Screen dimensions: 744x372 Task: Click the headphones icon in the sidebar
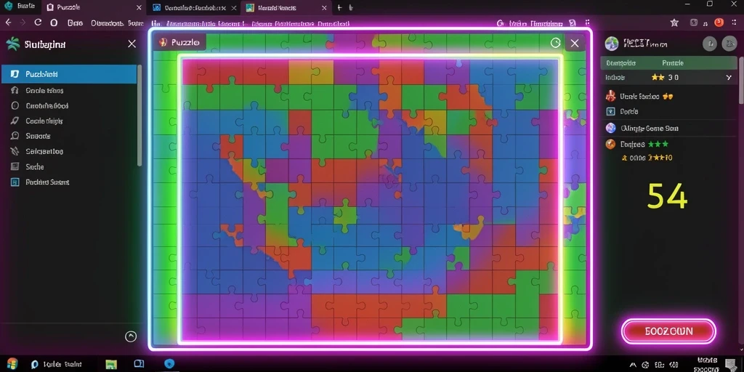pyautogui.click(x=15, y=90)
